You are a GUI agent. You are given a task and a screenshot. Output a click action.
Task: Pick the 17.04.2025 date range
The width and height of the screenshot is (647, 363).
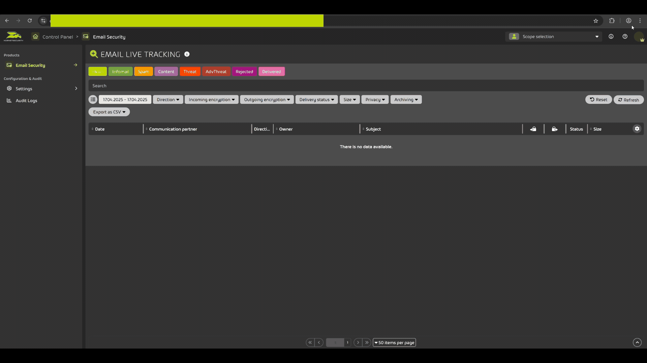[125, 99]
